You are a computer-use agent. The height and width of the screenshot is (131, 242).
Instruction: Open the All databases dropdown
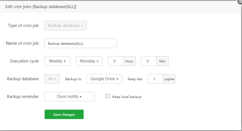52,79
